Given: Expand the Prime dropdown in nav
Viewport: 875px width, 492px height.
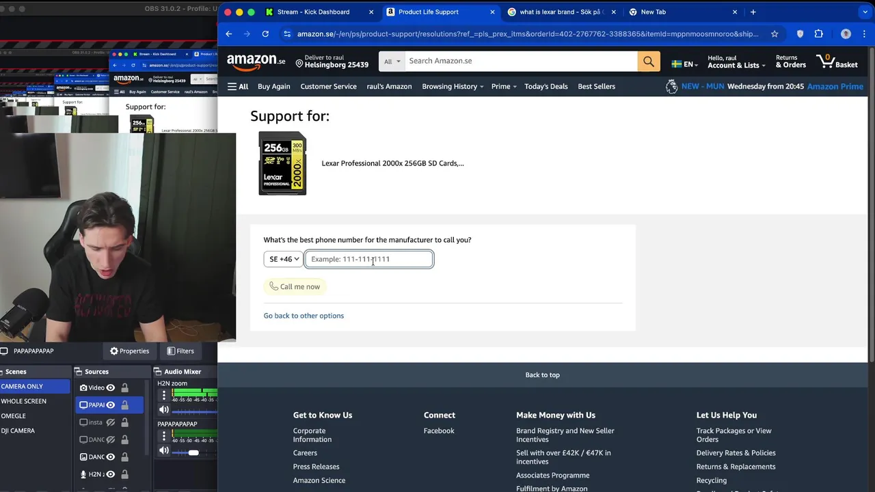Looking at the screenshot, I should 504,86.
